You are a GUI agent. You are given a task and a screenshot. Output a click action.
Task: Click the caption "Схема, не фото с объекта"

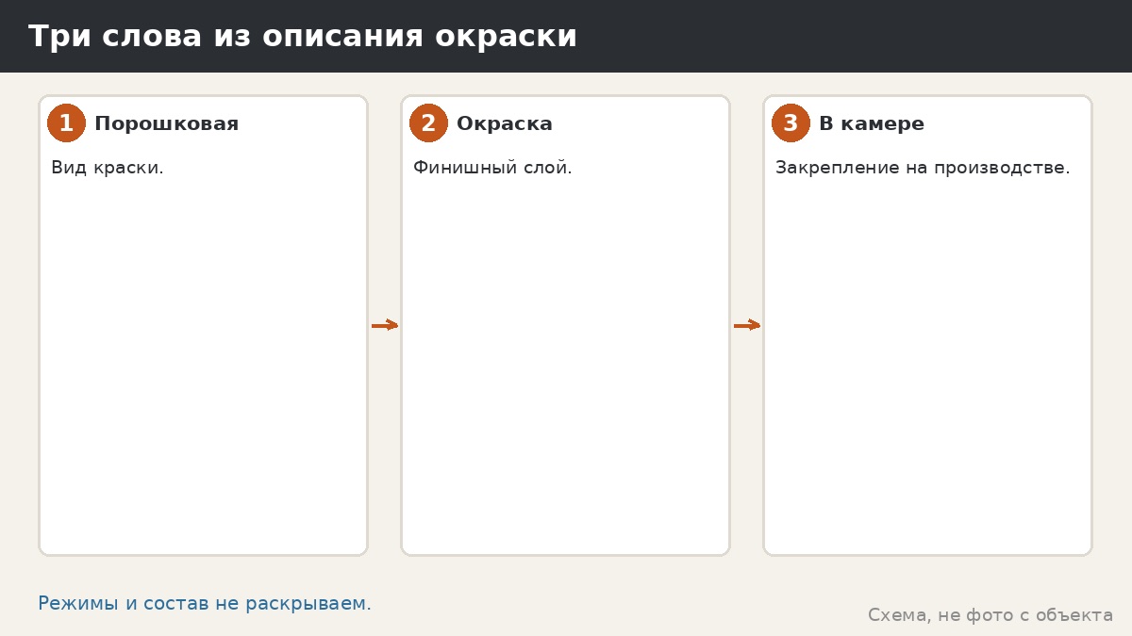tap(990, 615)
